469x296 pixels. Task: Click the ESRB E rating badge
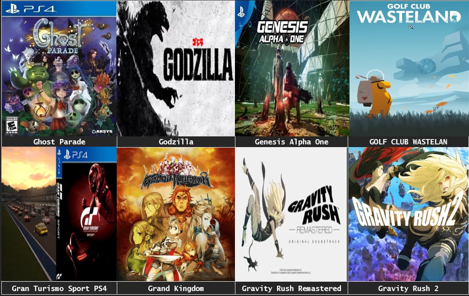[12, 126]
